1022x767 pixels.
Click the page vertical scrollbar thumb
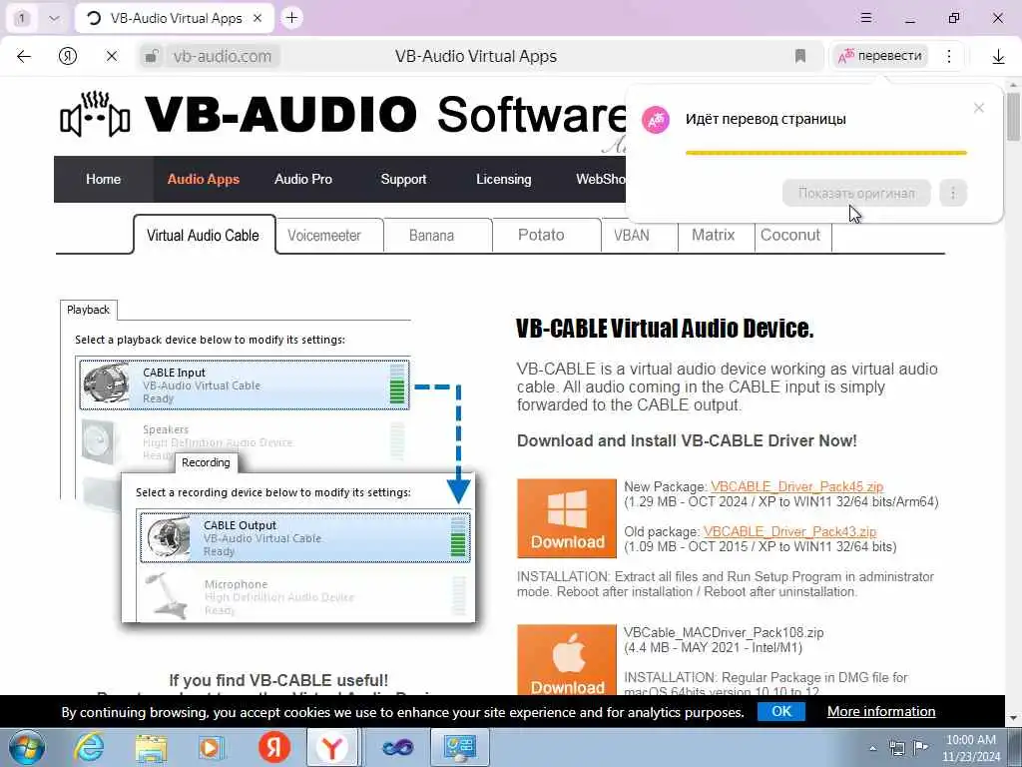pos(1013,118)
